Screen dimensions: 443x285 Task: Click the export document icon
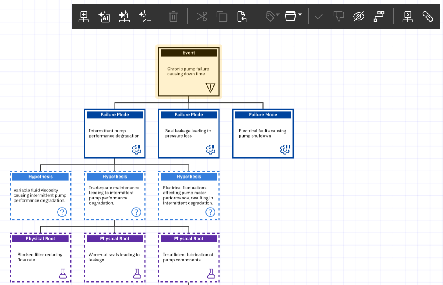pyautogui.click(x=242, y=16)
